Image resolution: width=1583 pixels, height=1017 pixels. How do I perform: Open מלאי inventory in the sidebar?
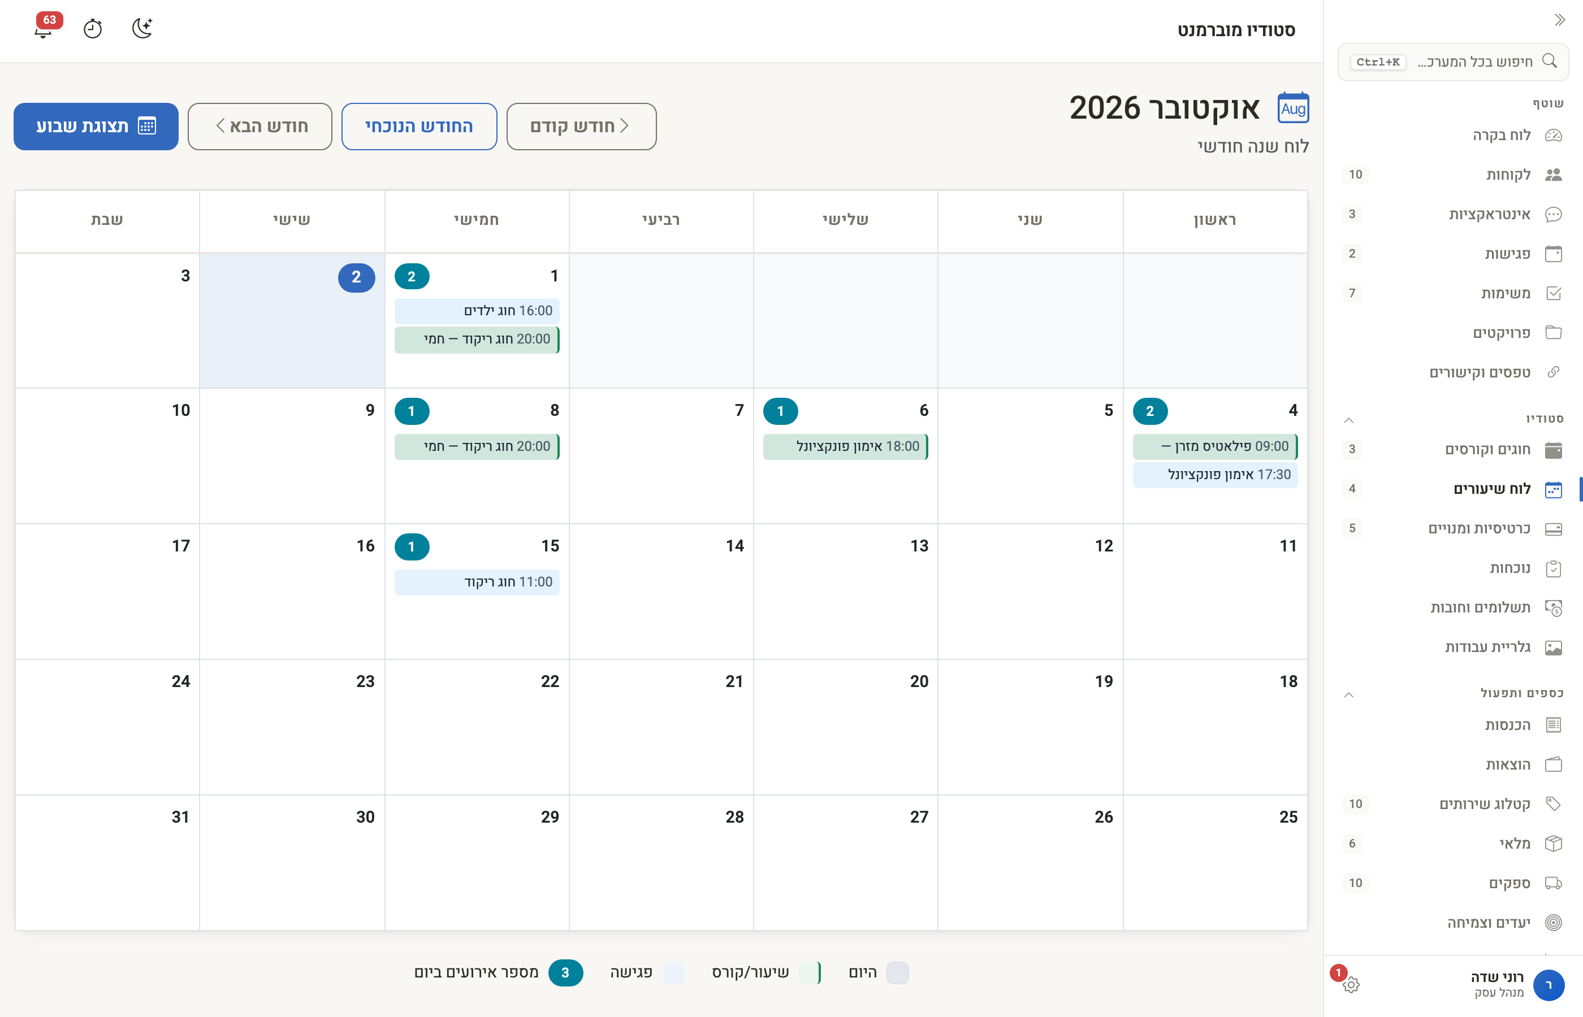pyautogui.click(x=1453, y=844)
